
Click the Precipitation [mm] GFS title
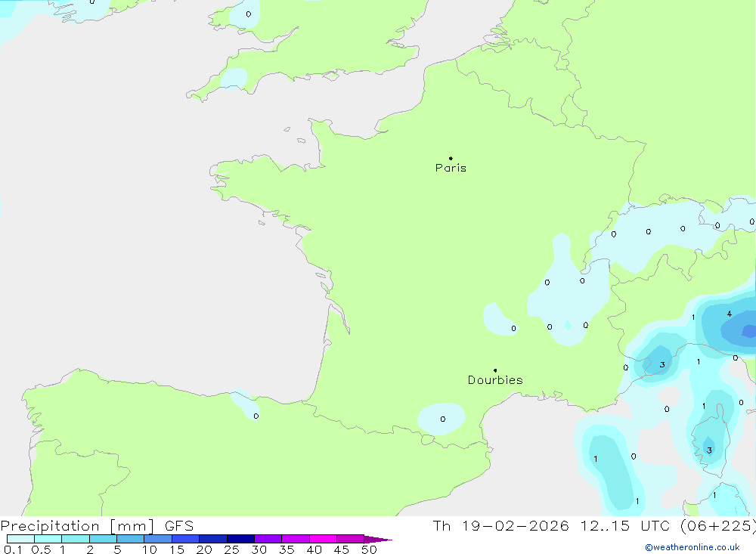tap(97, 525)
